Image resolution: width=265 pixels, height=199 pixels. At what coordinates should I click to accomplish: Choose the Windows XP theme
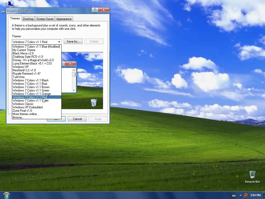pos(37,67)
